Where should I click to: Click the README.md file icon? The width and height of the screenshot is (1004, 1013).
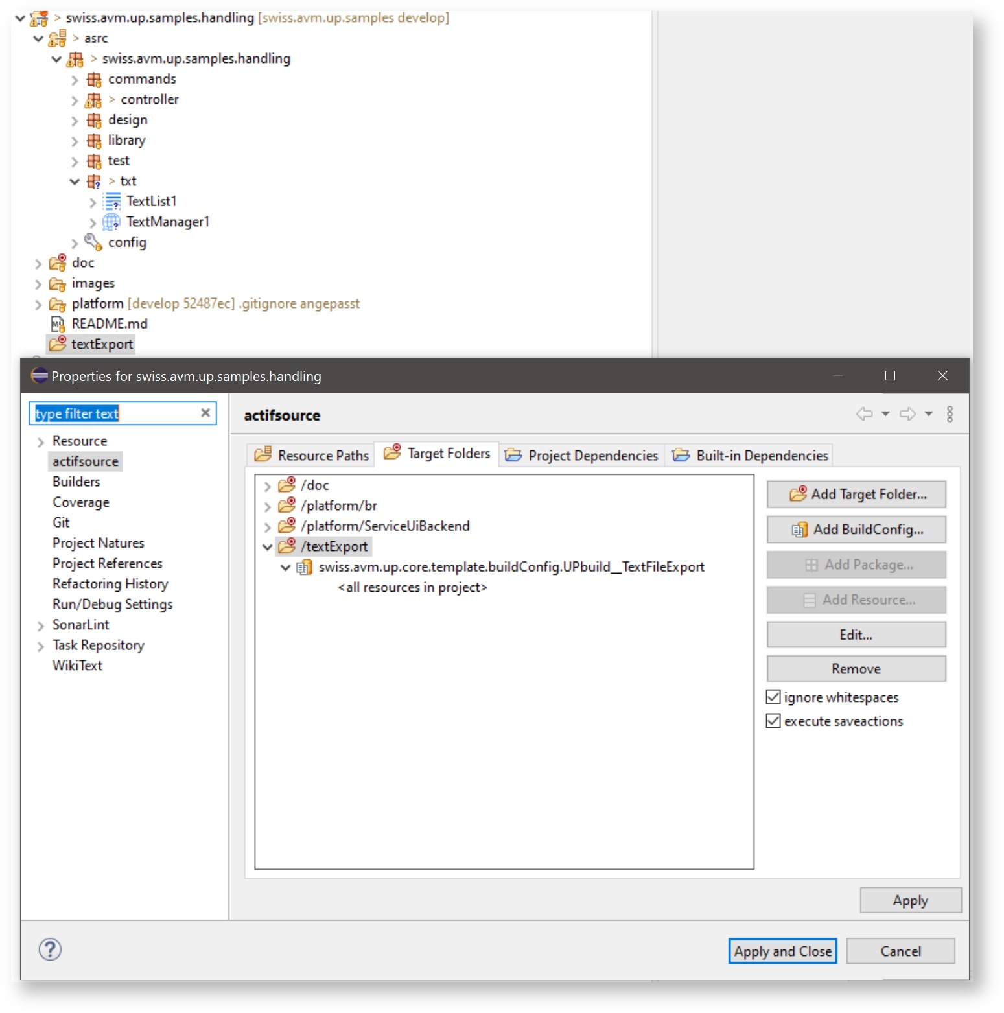[58, 323]
